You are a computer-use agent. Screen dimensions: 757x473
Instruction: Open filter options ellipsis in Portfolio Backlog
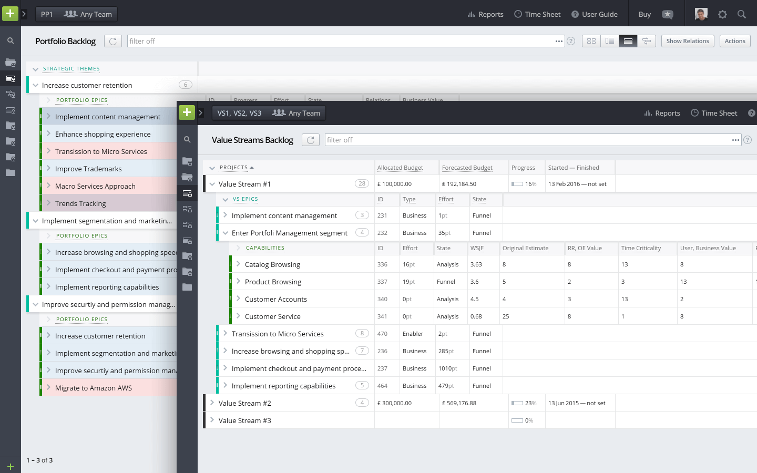point(559,41)
